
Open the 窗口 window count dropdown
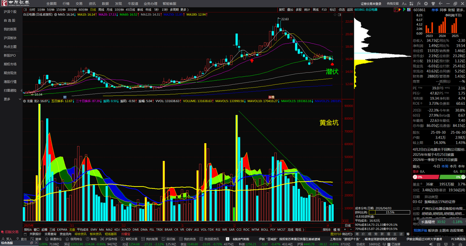click(x=36, y=230)
